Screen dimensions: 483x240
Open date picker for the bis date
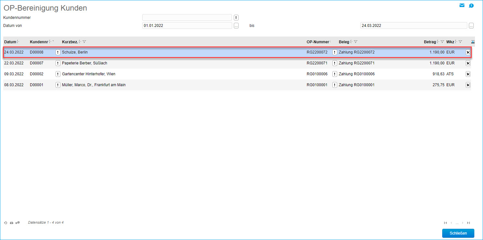point(471,26)
